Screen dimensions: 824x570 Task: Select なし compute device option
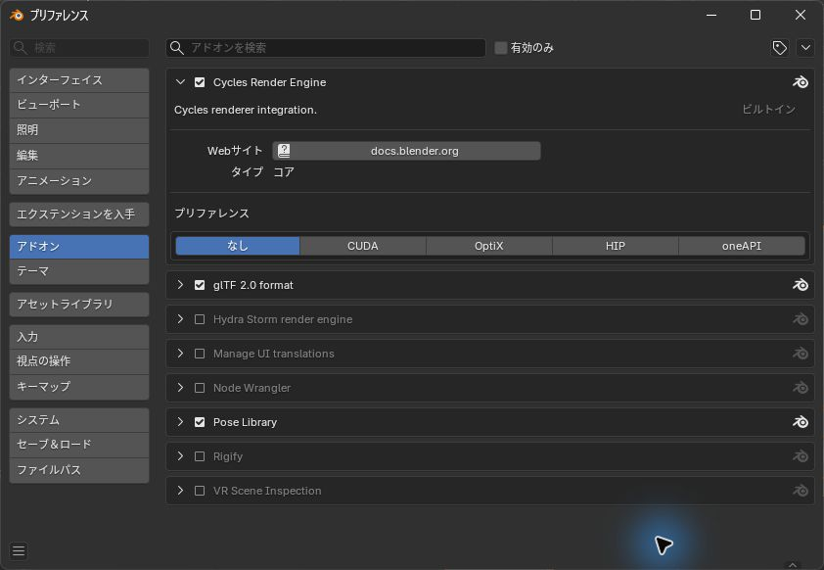coord(238,246)
